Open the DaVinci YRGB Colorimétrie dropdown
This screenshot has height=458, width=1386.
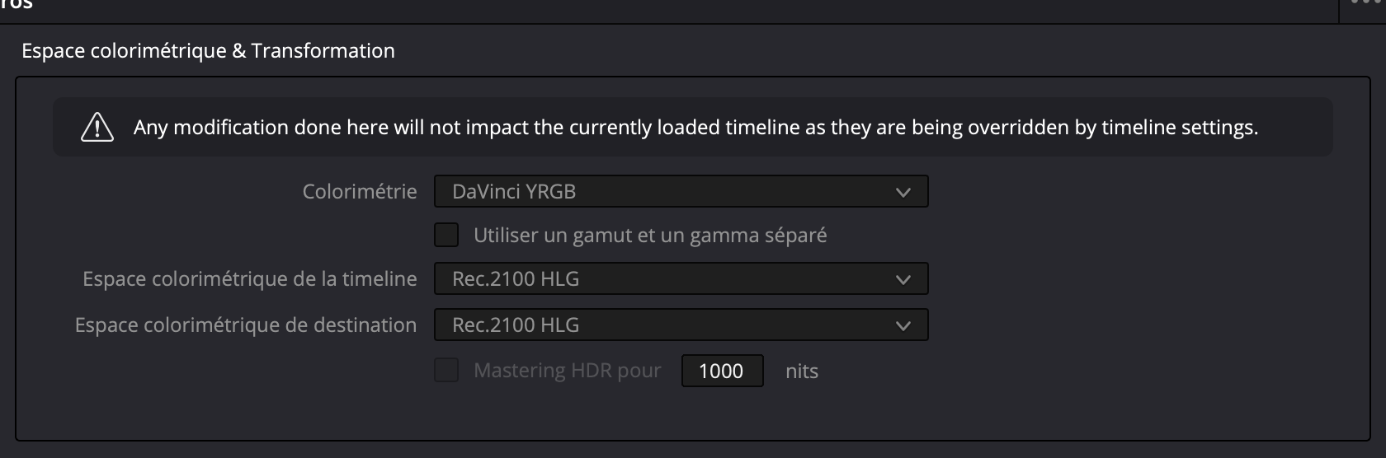pyautogui.click(x=680, y=192)
